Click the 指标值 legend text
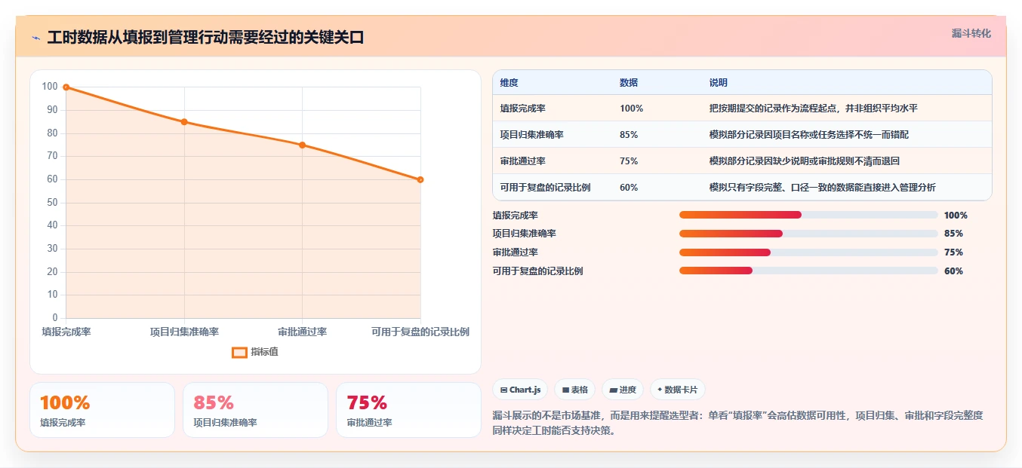1022x468 pixels. [265, 352]
